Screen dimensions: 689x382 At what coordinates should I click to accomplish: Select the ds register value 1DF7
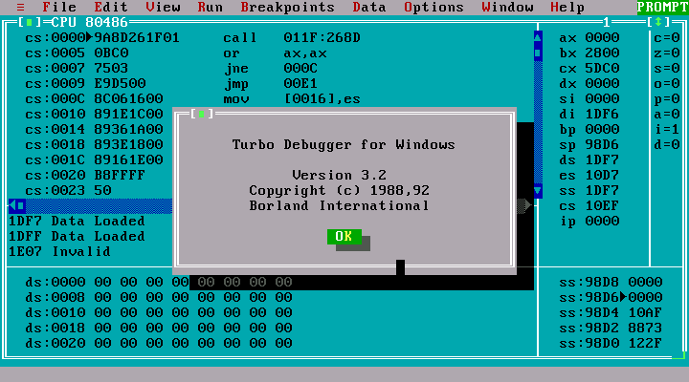pyautogui.click(x=602, y=159)
